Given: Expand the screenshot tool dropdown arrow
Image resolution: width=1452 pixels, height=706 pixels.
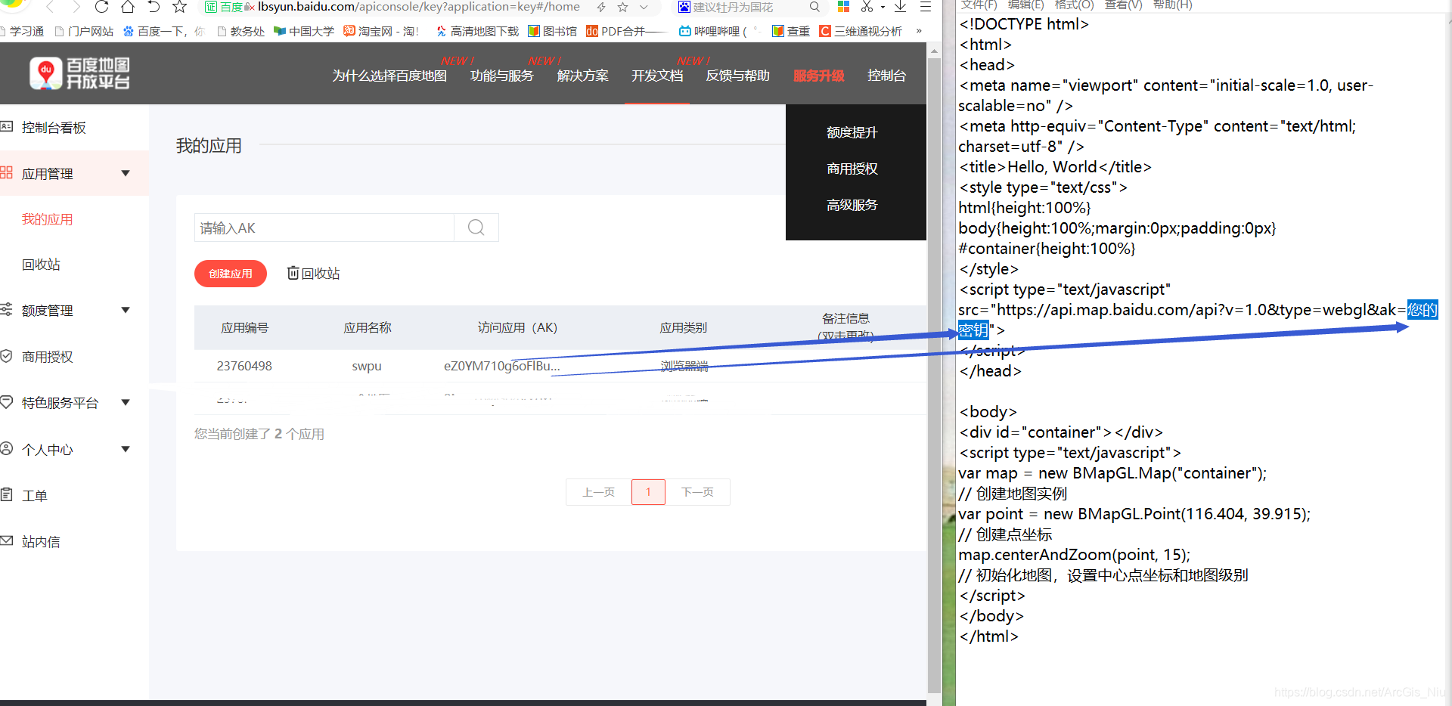Looking at the screenshot, I should coord(883,8).
